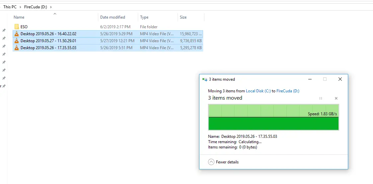Click the 15,960,723 size cell
Viewport: 373px width, 184px height.
pyautogui.click(x=191, y=34)
